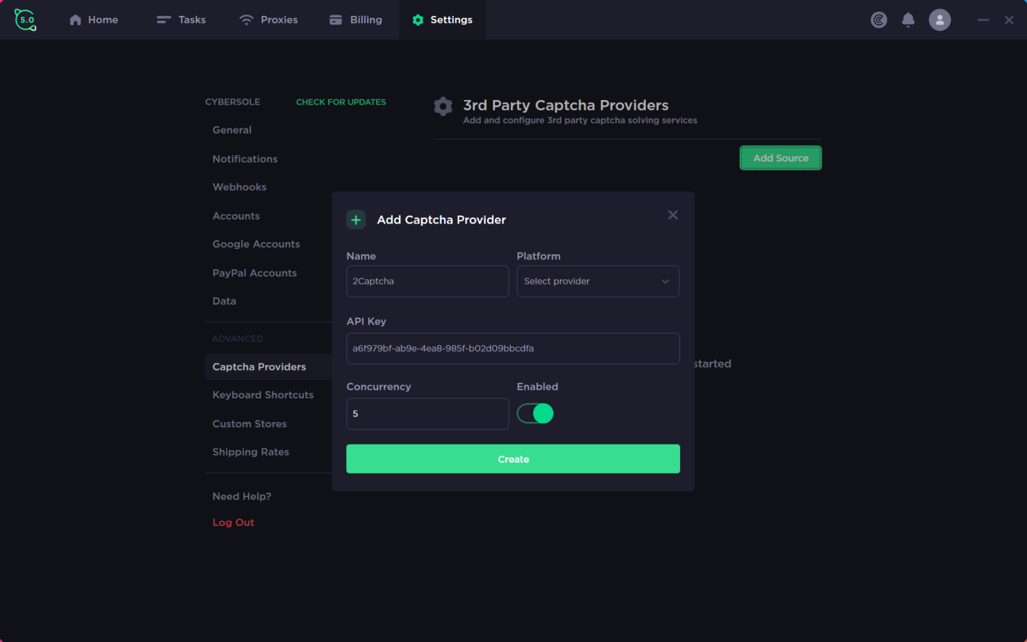Open the Billing tab

coord(356,20)
